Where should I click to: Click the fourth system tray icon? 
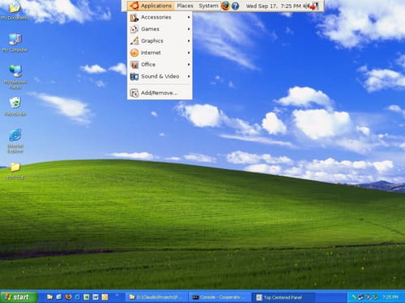(375, 297)
